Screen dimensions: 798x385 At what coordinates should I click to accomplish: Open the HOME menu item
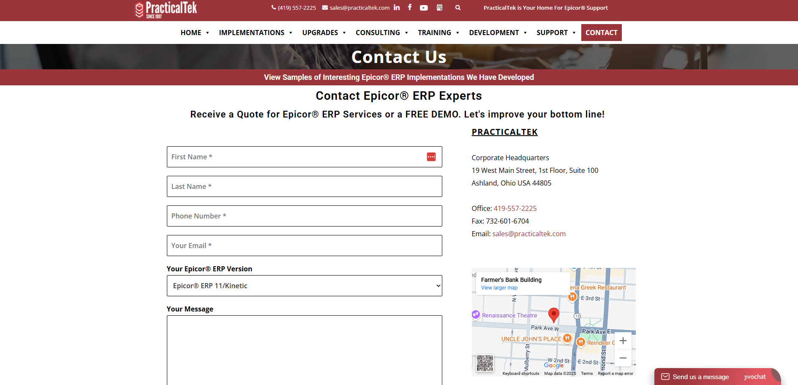(191, 33)
